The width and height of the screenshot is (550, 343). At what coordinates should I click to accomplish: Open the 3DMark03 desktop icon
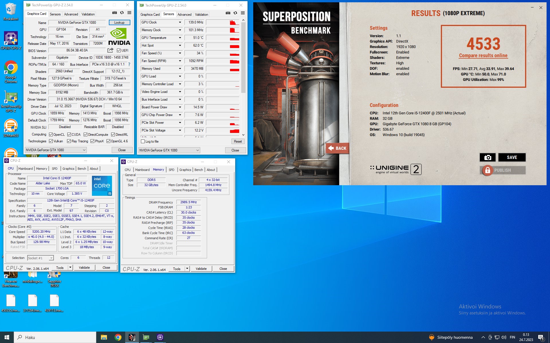(11, 128)
